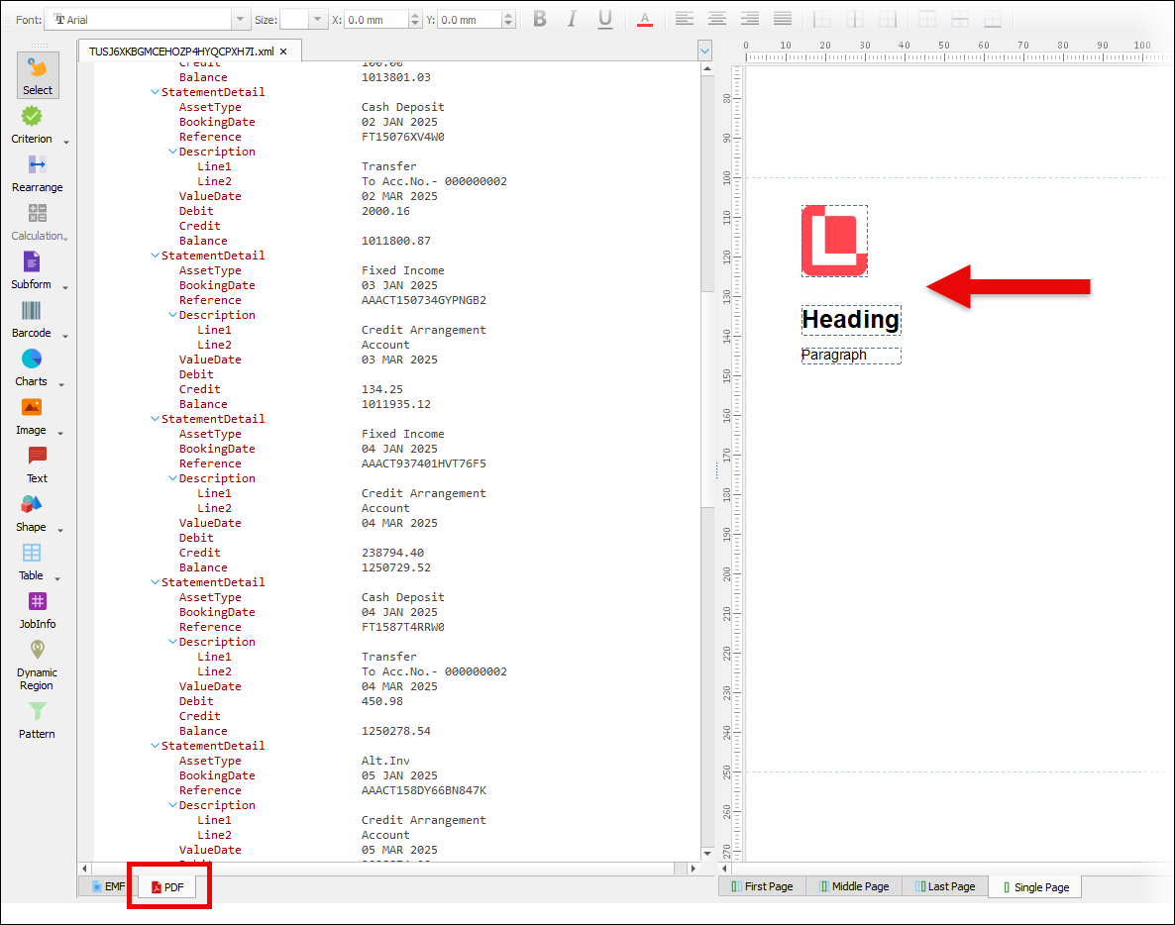Image resolution: width=1175 pixels, height=925 pixels.
Task: Collapse StatementDetail node for AAACT150734GYPNGB2
Action: 156,256
